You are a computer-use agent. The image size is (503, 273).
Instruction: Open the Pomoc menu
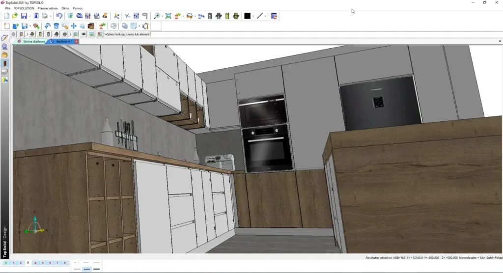pyautogui.click(x=78, y=8)
